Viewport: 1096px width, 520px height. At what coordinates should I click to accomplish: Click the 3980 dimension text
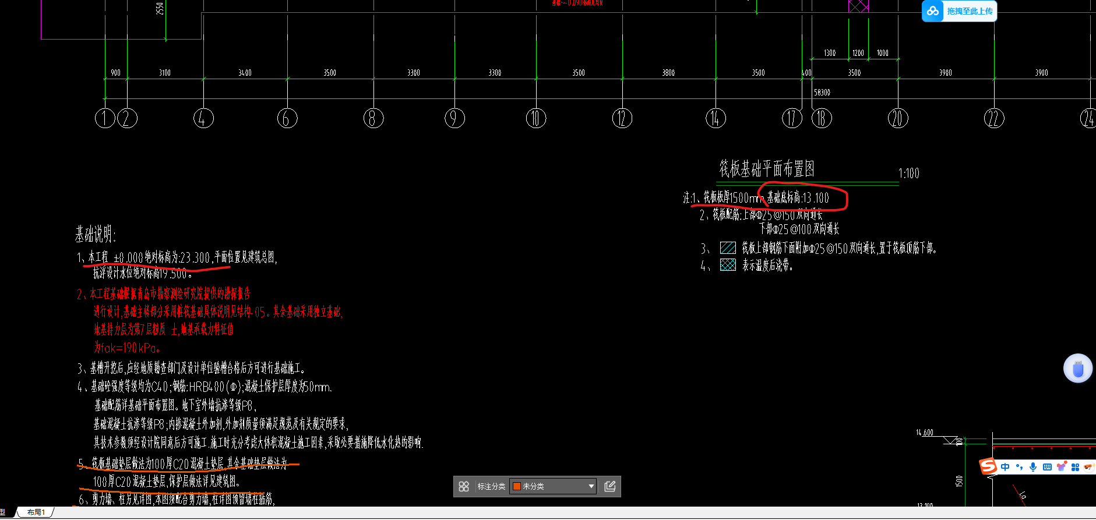(946, 73)
